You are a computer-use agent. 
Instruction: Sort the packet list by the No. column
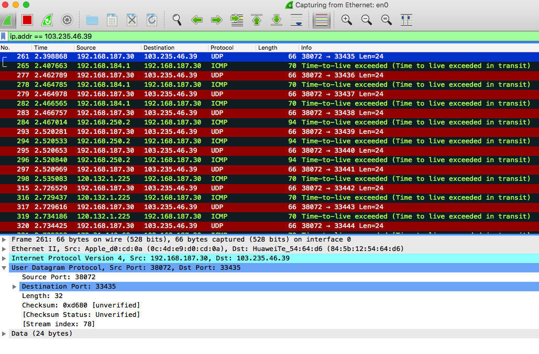tap(16, 48)
